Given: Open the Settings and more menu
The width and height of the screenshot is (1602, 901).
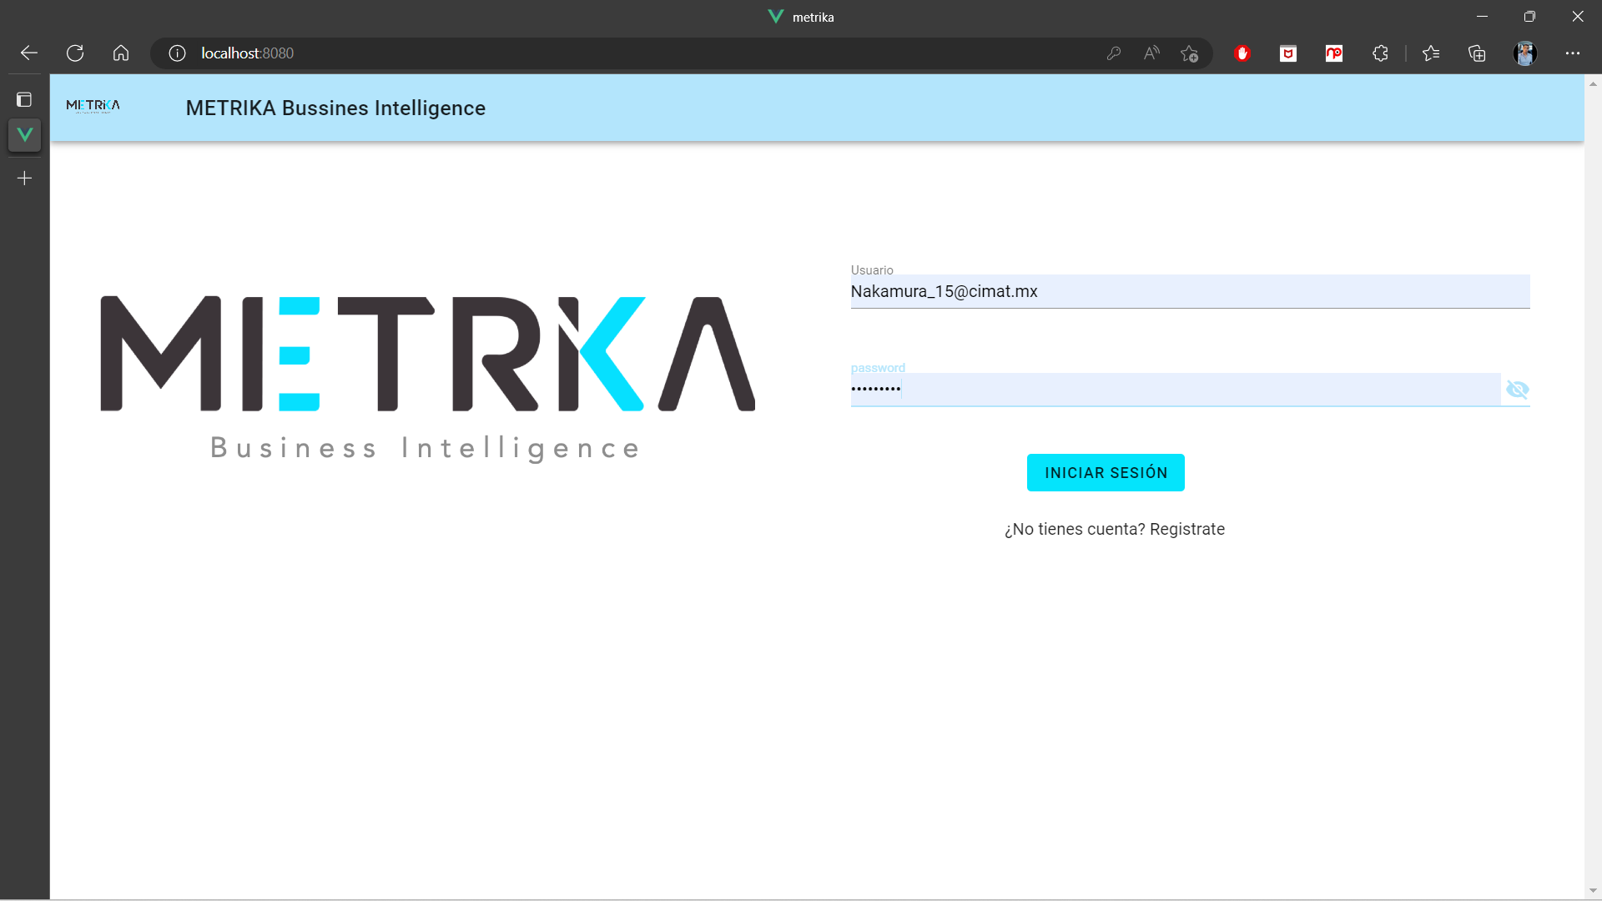Looking at the screenshot, I should tap(1574, 53).
